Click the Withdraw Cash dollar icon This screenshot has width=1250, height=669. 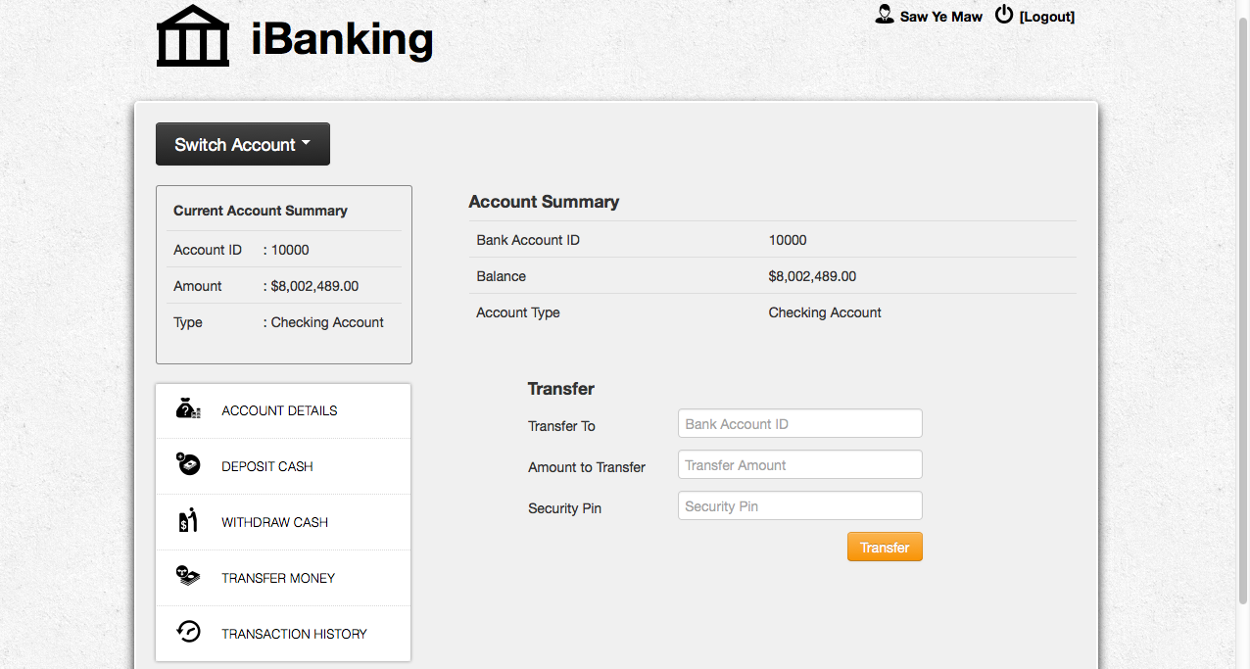(x=187, y=521)
